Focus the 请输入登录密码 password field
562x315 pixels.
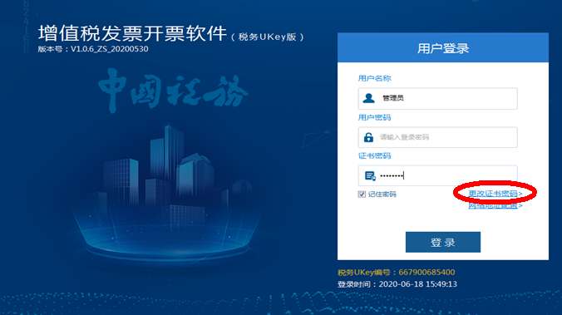tap(437, 137)
